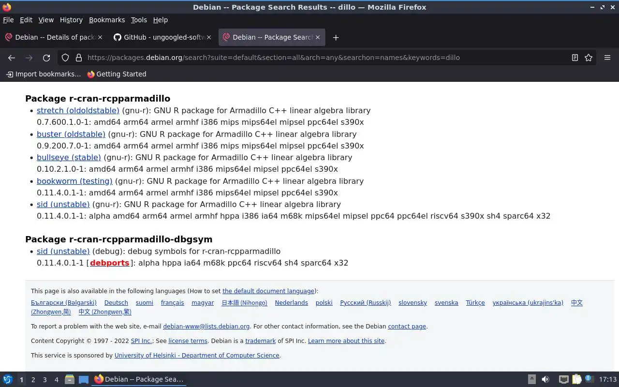Click the debian-www@lists.debian.org email link

point(206,326)
